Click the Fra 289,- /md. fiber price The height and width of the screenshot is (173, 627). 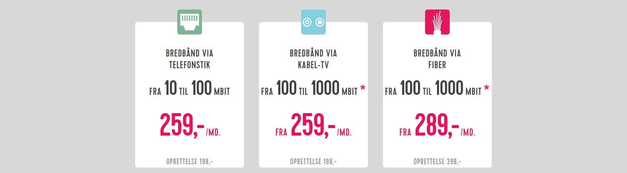(437, 125)
